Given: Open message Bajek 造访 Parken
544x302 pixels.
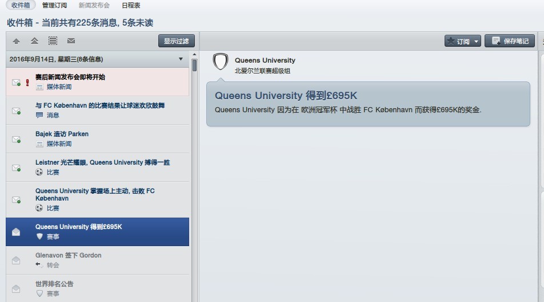Looking at the screenshot, I should coord(98,139).
